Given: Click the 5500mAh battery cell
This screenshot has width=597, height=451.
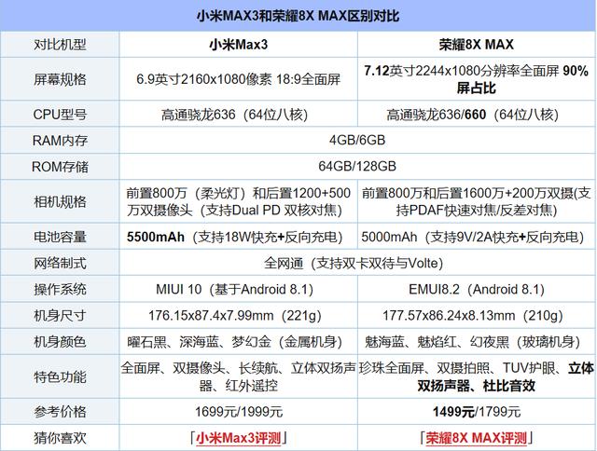Looking at the screenshot, I should tap(239, 237).
